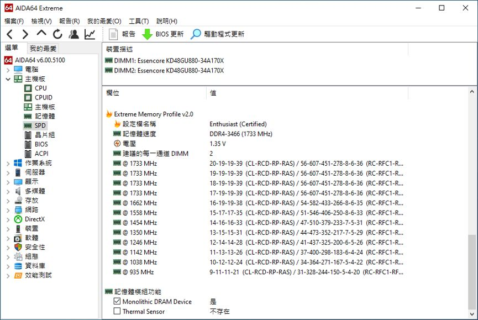Switch to the 我的最愛 tab
Image resolution: width=478 pixels, height=320 pixels.
pos(43,49)
